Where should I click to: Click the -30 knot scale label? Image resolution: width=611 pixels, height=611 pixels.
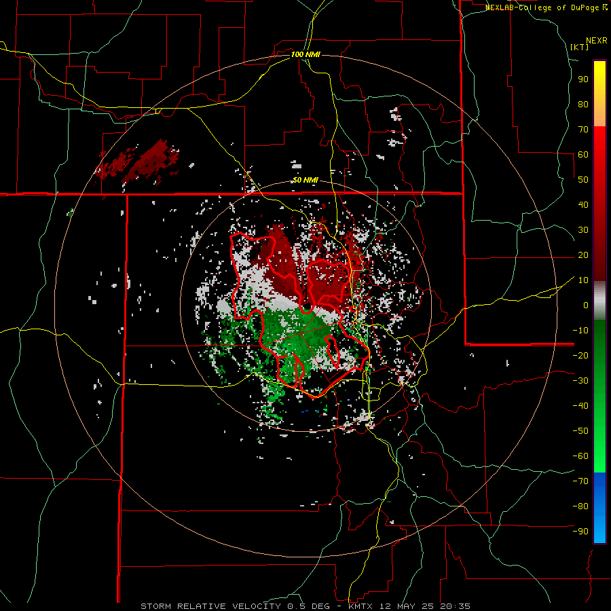[580, 381]
